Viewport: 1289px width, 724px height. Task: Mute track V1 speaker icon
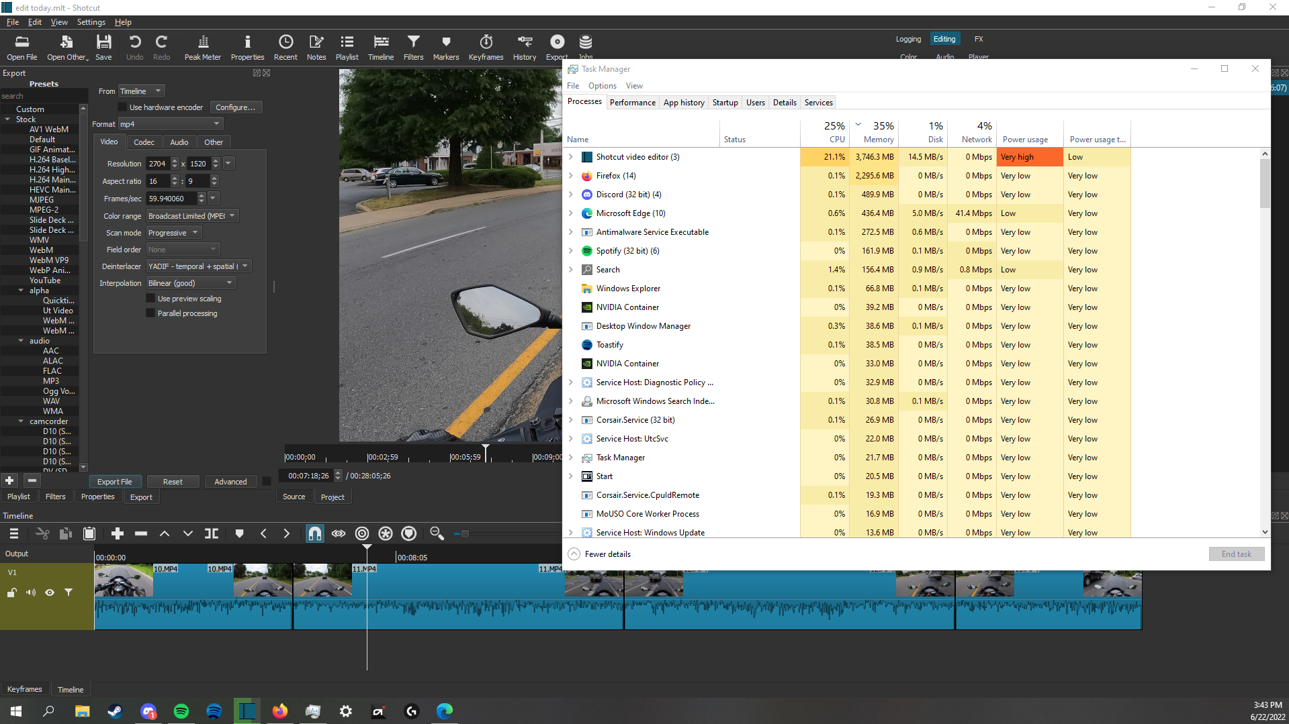pyautogui.click(x=31, y=592)
